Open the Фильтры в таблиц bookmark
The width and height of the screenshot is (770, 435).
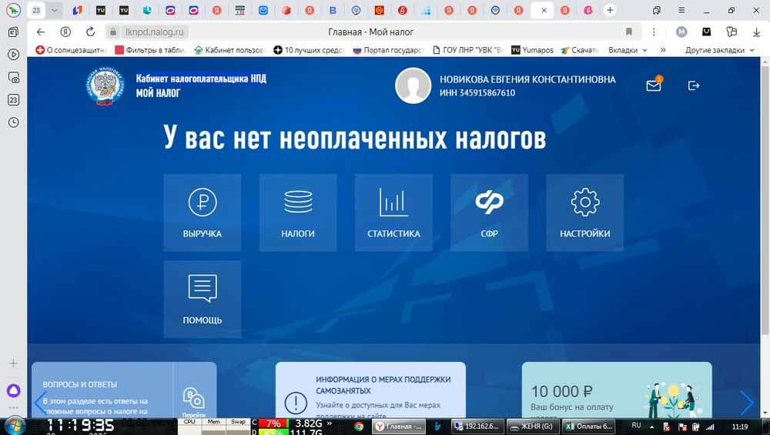(150, 50)
